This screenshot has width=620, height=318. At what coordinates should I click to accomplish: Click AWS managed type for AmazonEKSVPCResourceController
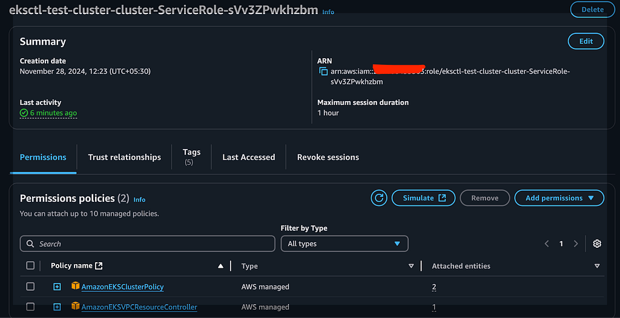click(x=265, y=307)
